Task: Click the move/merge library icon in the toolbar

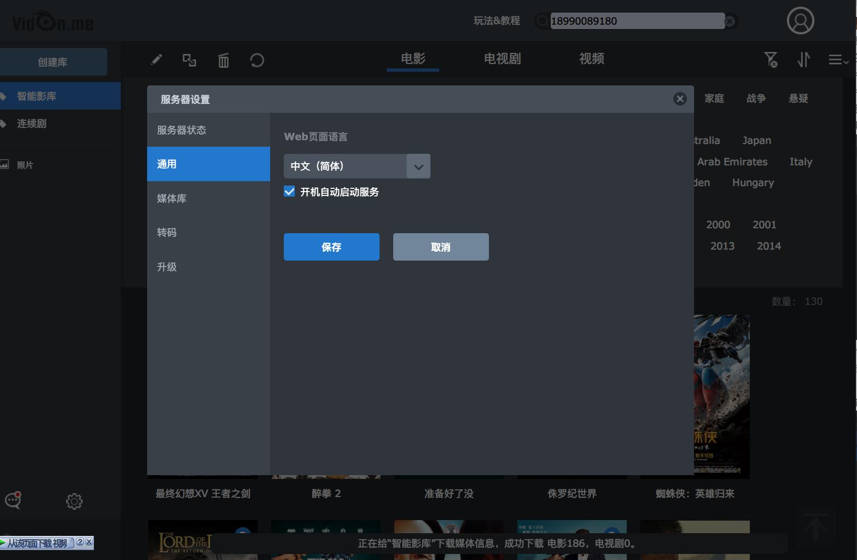Action: tap(189, 60)
